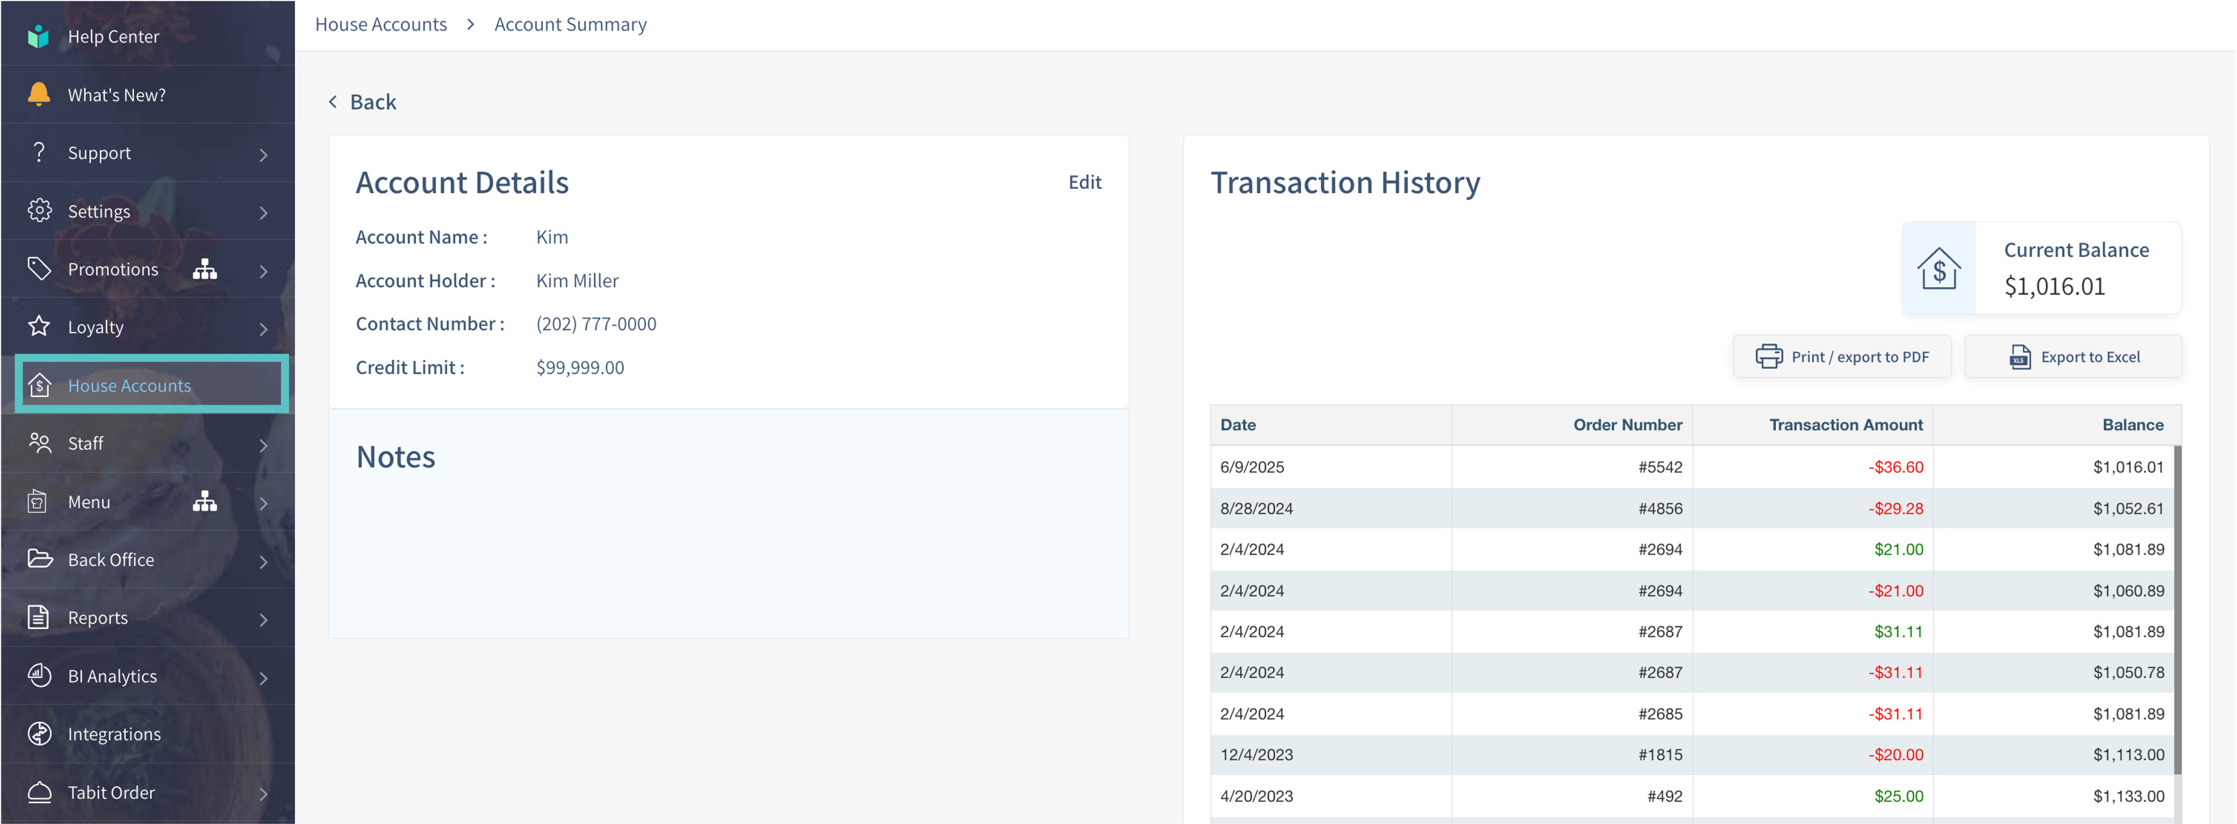The image size is (2237, 824).
Task: Select House Accounts in the sidebar
Action: pyautogui.click(x=129, y=384)
